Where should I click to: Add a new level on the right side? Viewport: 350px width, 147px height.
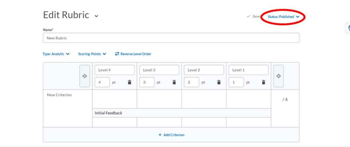[x=278, y=76]
